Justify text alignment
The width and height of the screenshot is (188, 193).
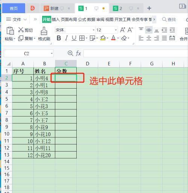[164, 38]
